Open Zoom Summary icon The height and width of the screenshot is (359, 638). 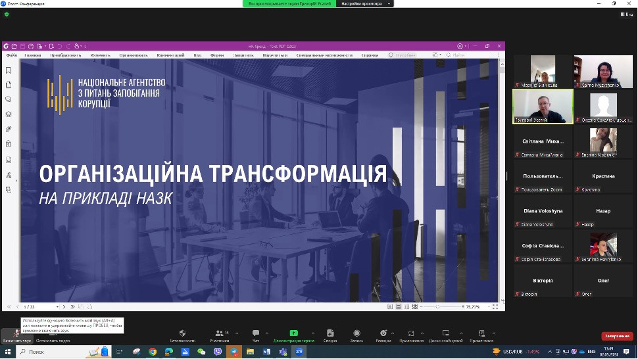[330, 336]
